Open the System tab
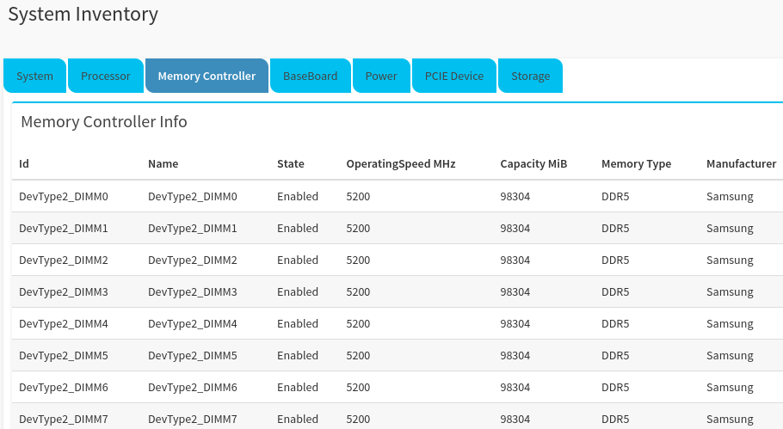 click(34, 76)
